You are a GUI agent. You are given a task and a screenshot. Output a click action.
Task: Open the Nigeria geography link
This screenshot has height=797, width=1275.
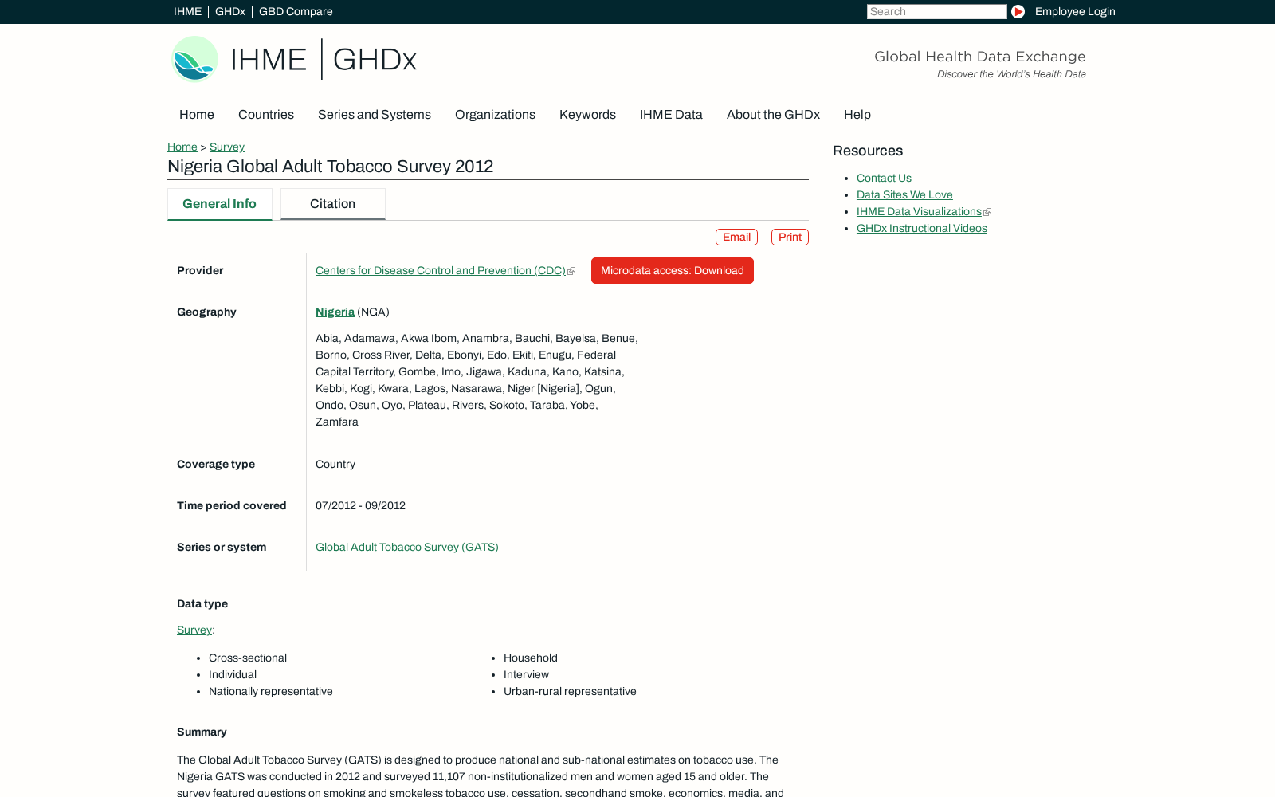(335, 312)
